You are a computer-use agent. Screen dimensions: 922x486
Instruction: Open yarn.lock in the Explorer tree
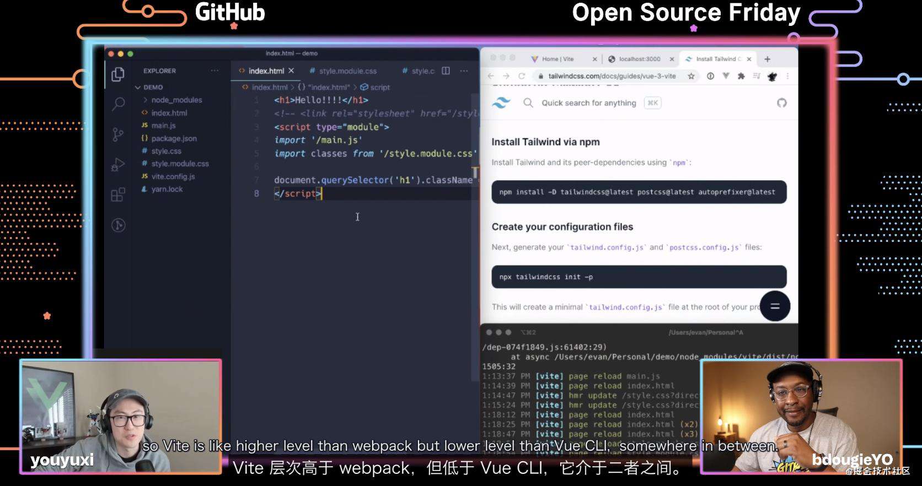pos(167,189)
